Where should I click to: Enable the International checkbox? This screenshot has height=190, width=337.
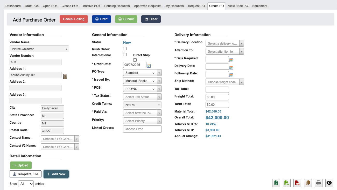click(x=125, y=54)
